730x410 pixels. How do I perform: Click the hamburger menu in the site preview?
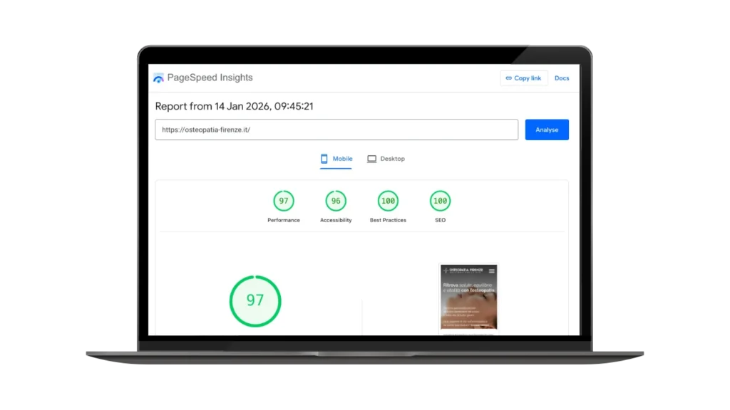click(x=491, y=271)
